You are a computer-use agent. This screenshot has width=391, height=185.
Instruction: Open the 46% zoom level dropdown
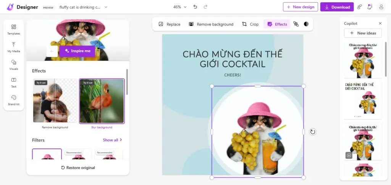point(180,7)
